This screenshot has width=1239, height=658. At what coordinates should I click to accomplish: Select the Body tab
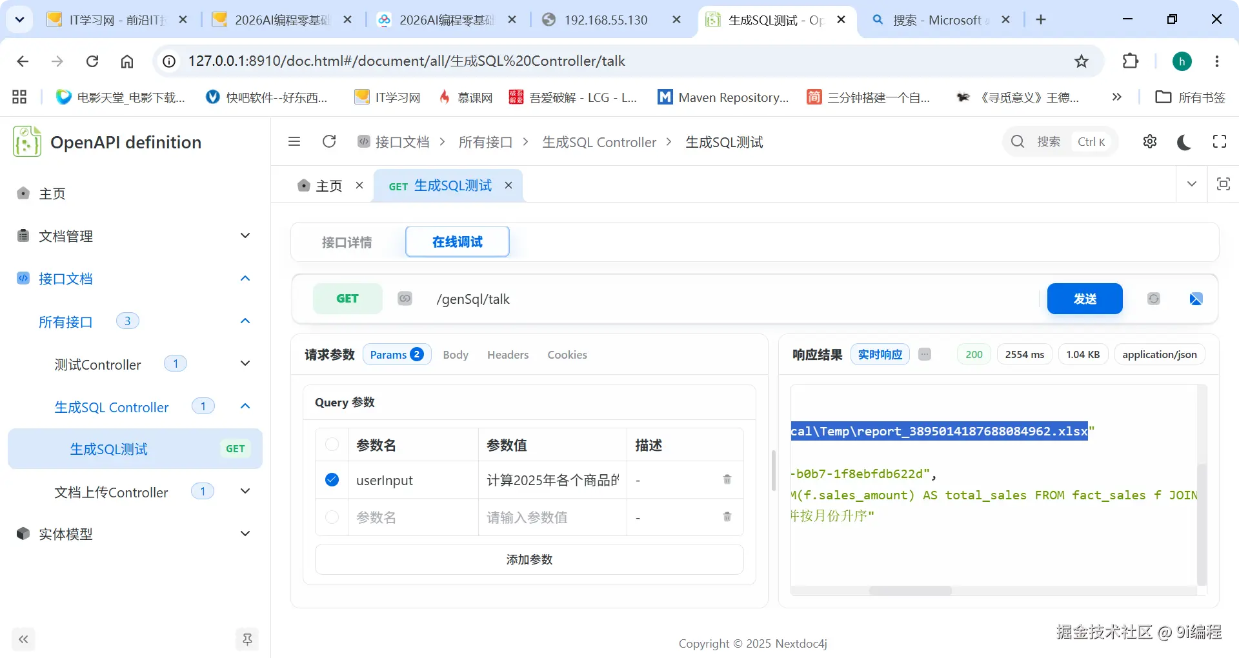point(456,354)
